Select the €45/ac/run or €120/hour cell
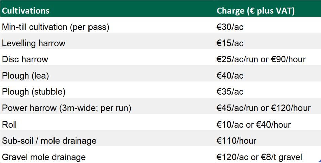This screenshot has width=321, height=163. click(263, 108)
